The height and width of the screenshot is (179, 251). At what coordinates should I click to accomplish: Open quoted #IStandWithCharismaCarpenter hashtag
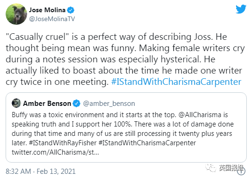point(147,143)
